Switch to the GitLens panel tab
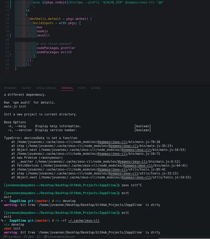This screenshot has width=210, height=239. pyautogui.click(x=96, y=88)
